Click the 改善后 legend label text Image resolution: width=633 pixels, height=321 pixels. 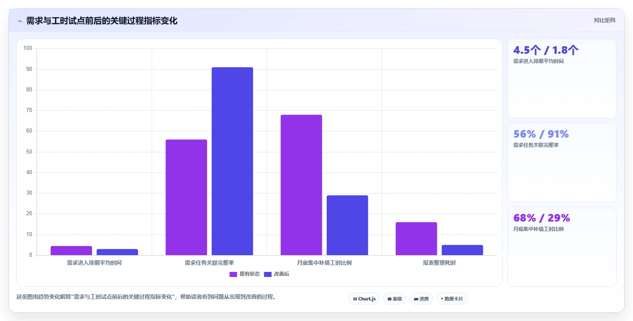[281, 274]
